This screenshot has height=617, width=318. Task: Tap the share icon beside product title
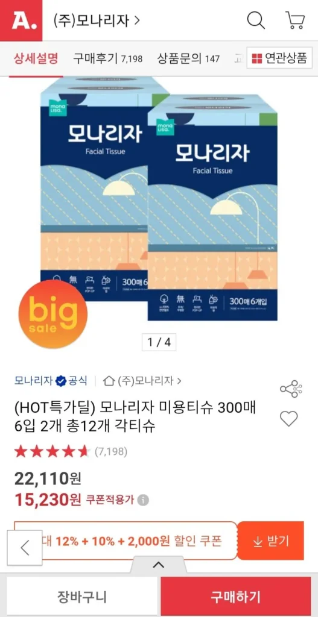[x=291, y=389]
